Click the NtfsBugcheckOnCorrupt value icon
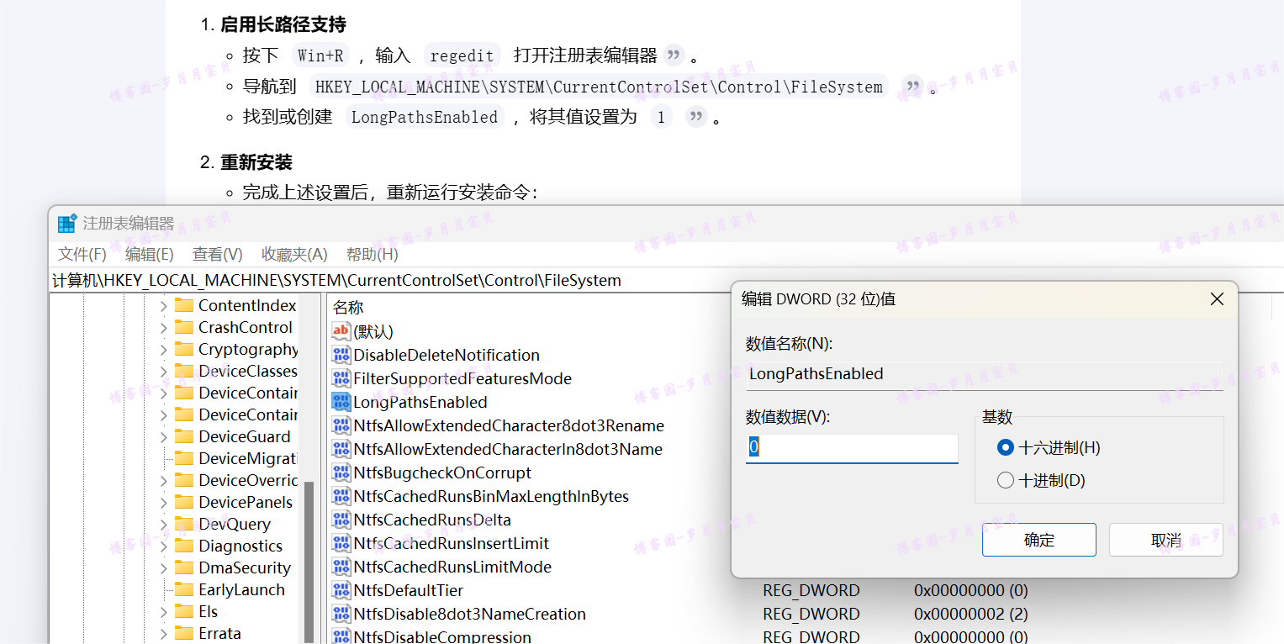1284x644 pixels. click(341, 472)
